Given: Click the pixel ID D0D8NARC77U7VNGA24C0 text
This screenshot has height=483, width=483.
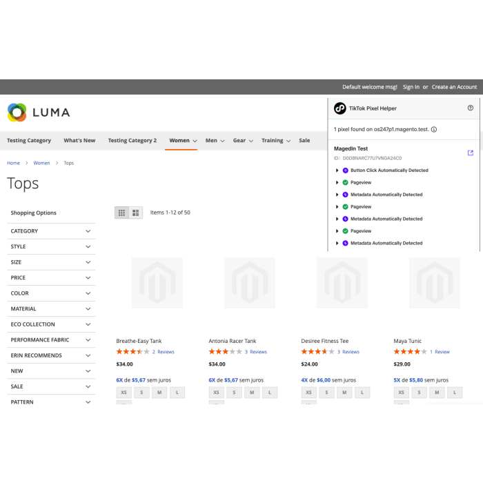Looking at the screenshot, I should coord(372,158).
